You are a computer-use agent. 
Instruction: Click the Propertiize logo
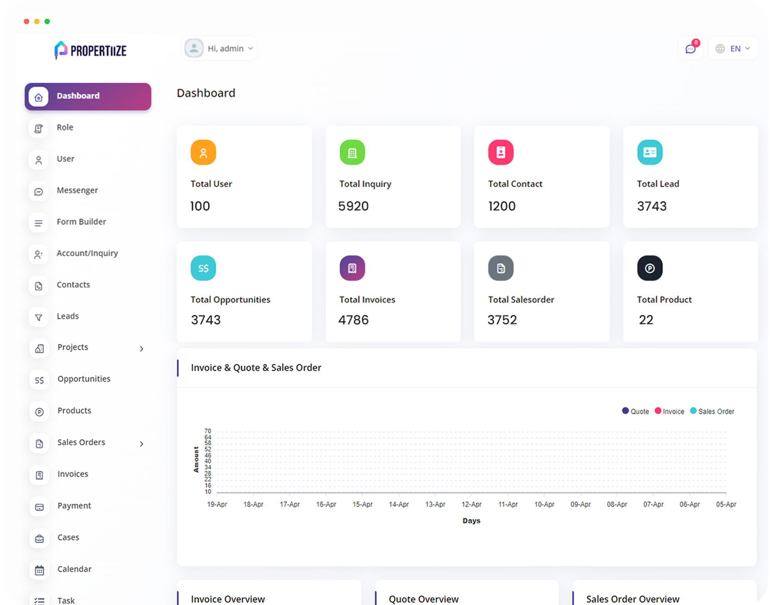[x=90, y=50]
